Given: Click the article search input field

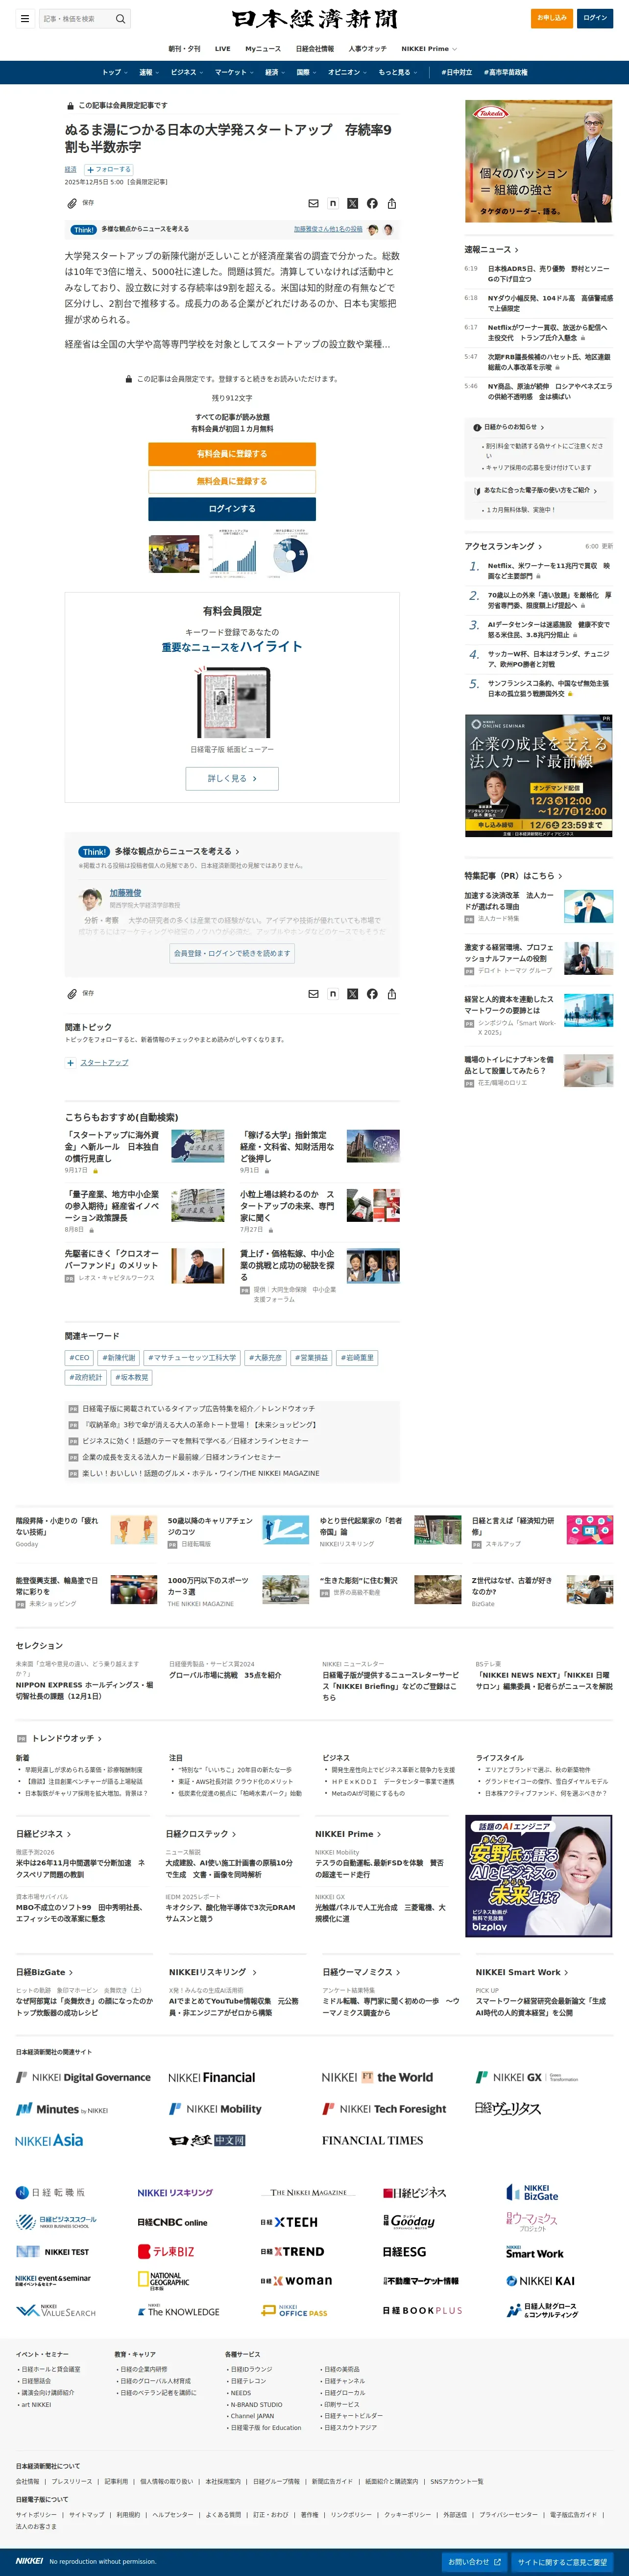Looking at the screenshot, I should click(x=75, y=18).
